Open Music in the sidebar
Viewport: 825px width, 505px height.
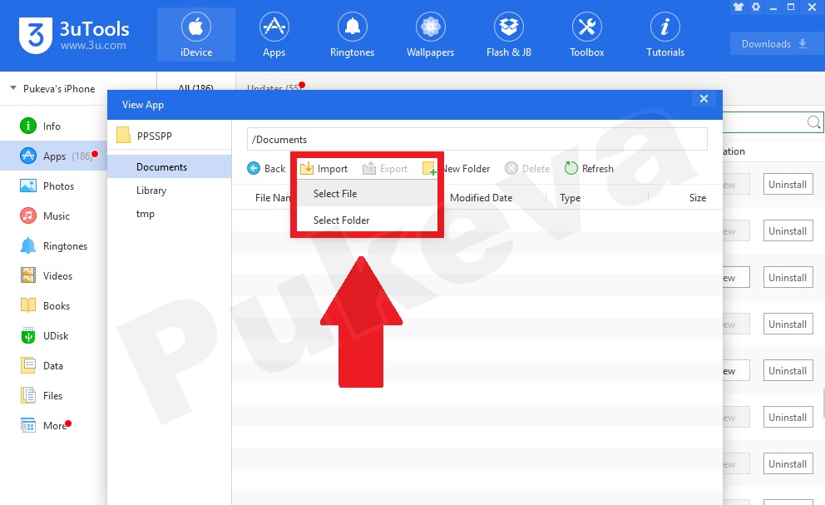[x=52, y=216]
